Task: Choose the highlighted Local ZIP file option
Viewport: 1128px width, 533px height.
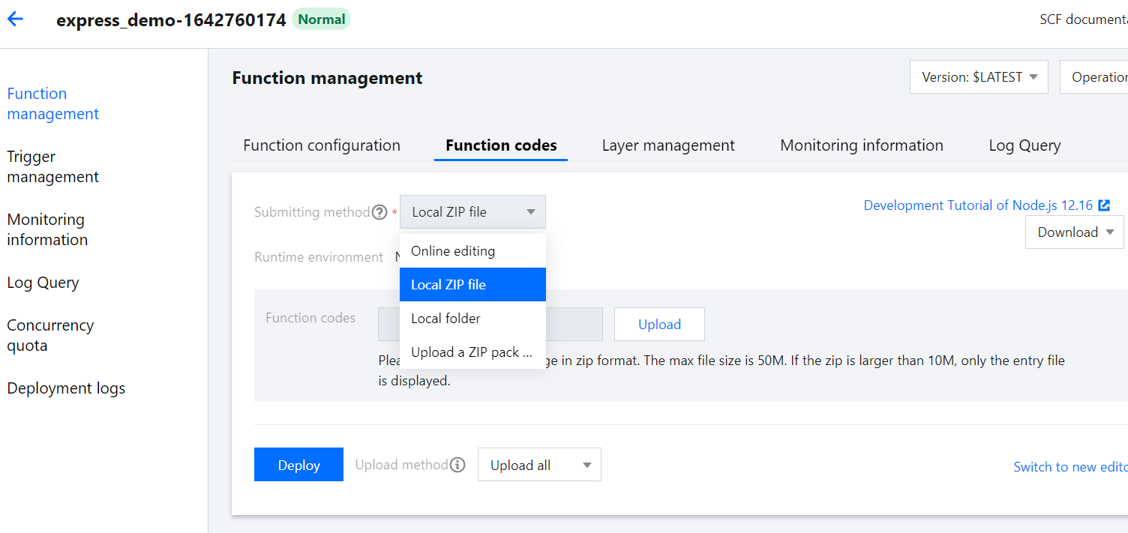Action: click(448, 285)
